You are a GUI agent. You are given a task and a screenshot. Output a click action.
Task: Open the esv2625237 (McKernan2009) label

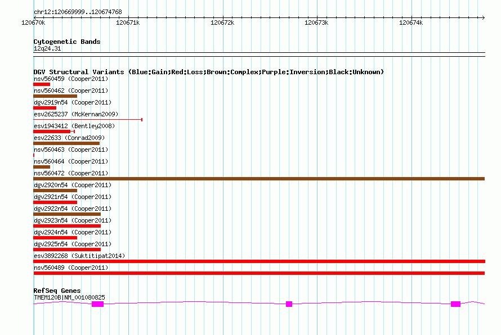tap(76, 114)
